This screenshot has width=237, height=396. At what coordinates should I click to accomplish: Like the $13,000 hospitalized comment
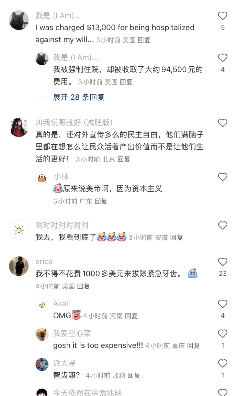point(223,16)
